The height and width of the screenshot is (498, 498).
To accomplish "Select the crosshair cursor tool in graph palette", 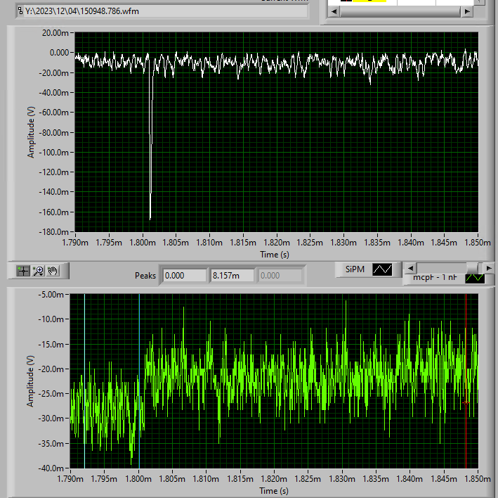I will [x=23, y=271].
